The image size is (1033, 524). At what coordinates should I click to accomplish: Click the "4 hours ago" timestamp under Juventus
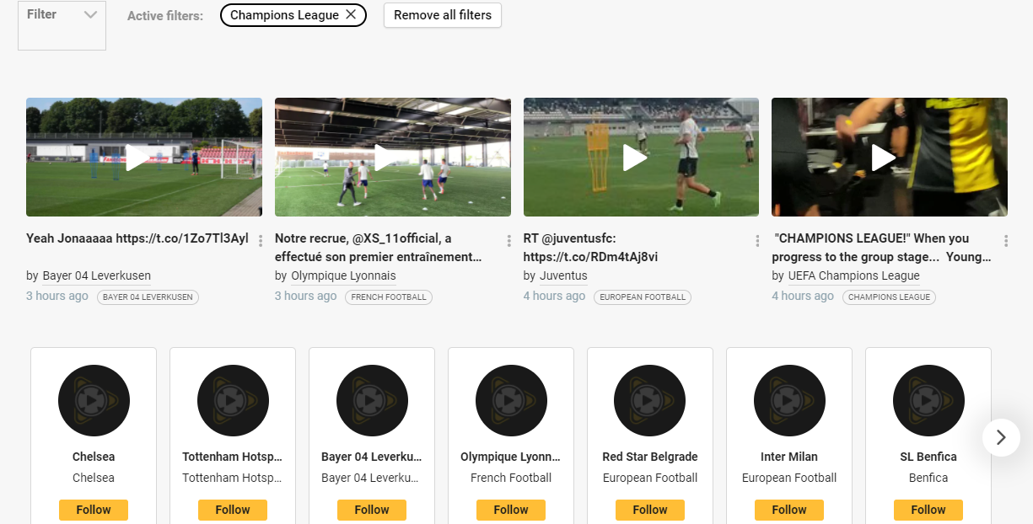(x=554, y=296)
